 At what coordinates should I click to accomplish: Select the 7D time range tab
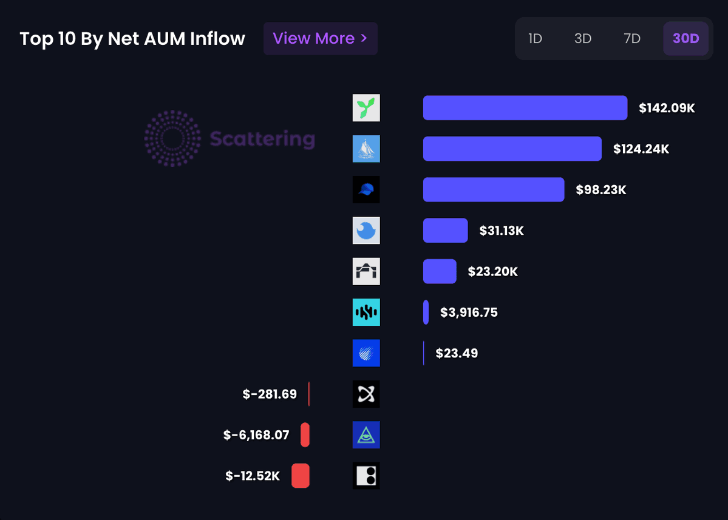pyautogui.click(x=632, y=39)
